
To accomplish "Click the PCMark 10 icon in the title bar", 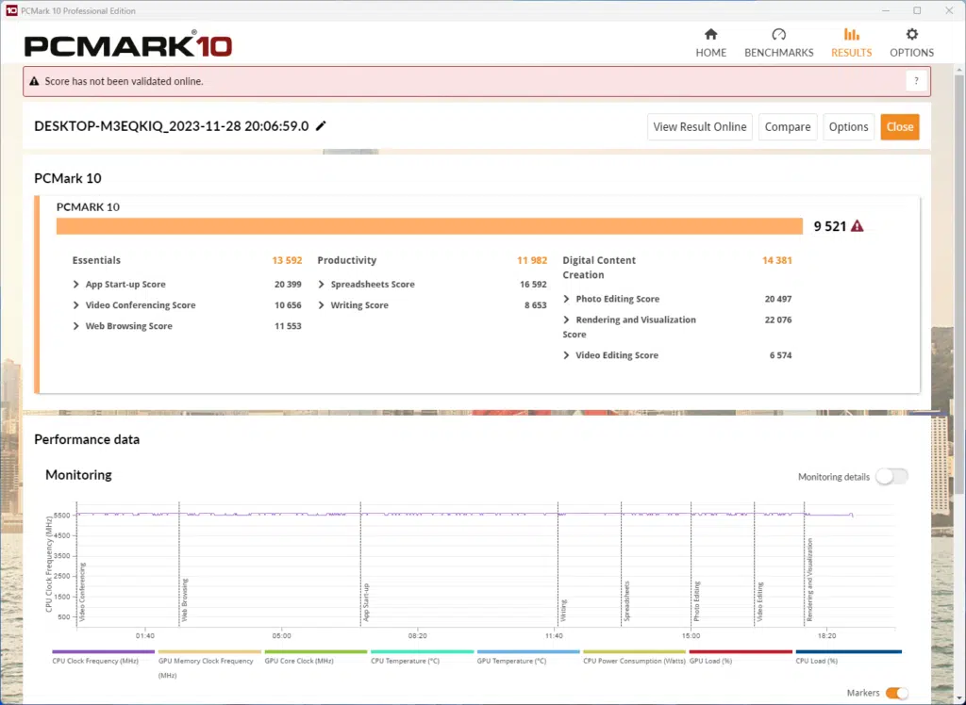I will click(10, 10).
